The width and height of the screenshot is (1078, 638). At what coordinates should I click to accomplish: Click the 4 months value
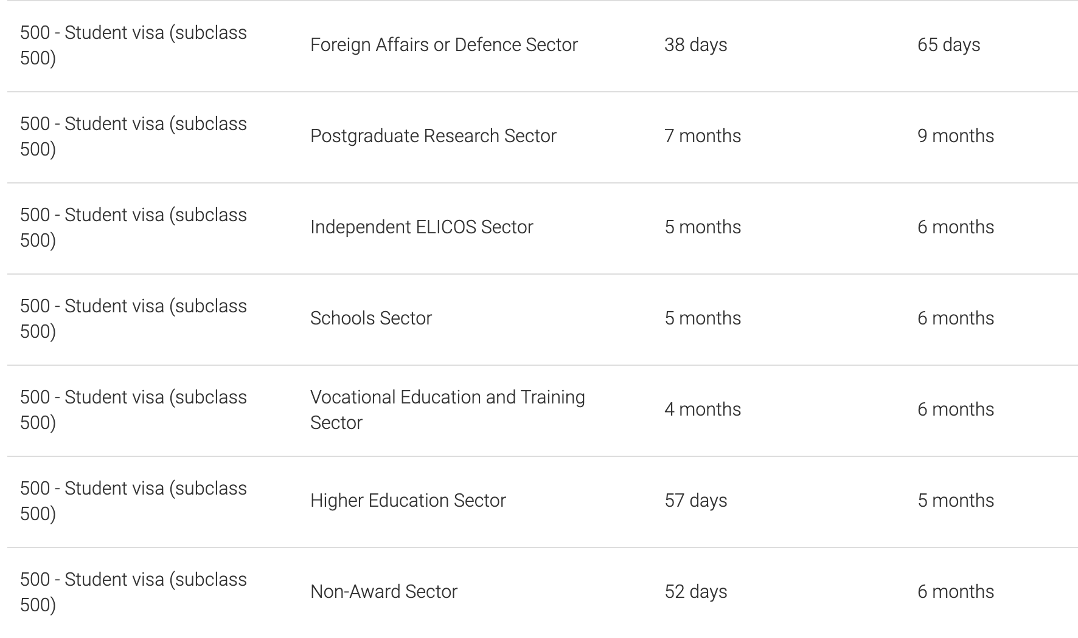point(703,410)
